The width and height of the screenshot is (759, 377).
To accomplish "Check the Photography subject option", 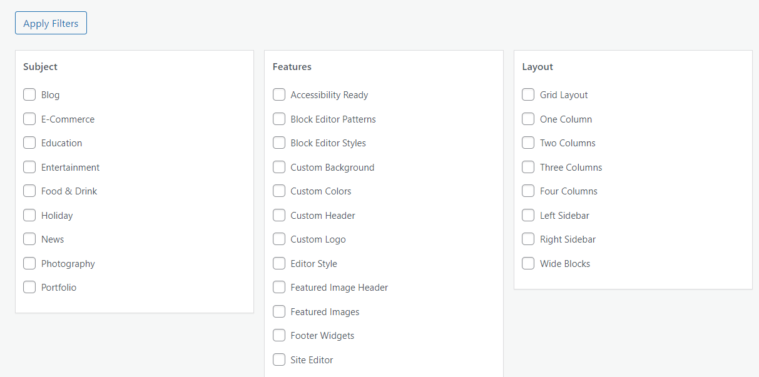I will pos(29,263).
